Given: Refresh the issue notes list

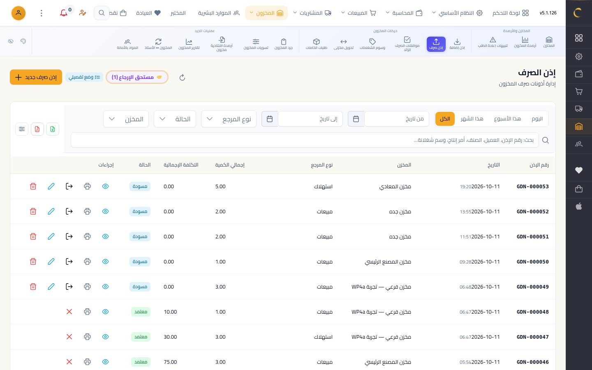Looking at the screenshot, I should pyautogui.click(x=182, y=77).
